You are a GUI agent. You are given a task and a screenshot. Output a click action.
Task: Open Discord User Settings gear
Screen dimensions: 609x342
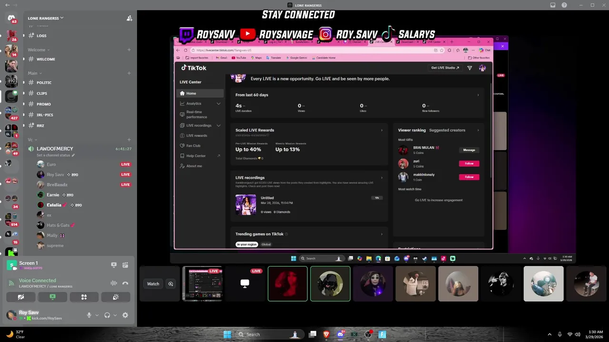[125, 315]
